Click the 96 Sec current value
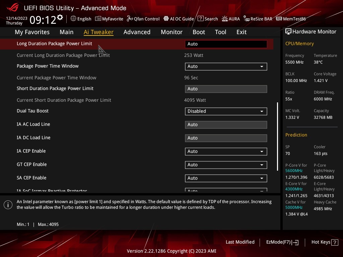 click(191, 78)
